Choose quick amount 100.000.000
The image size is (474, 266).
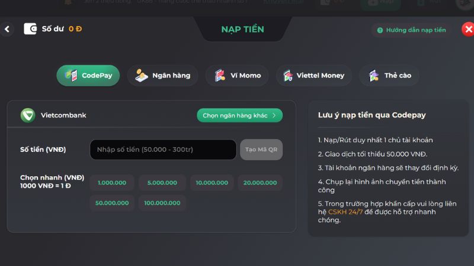[162, 203]
